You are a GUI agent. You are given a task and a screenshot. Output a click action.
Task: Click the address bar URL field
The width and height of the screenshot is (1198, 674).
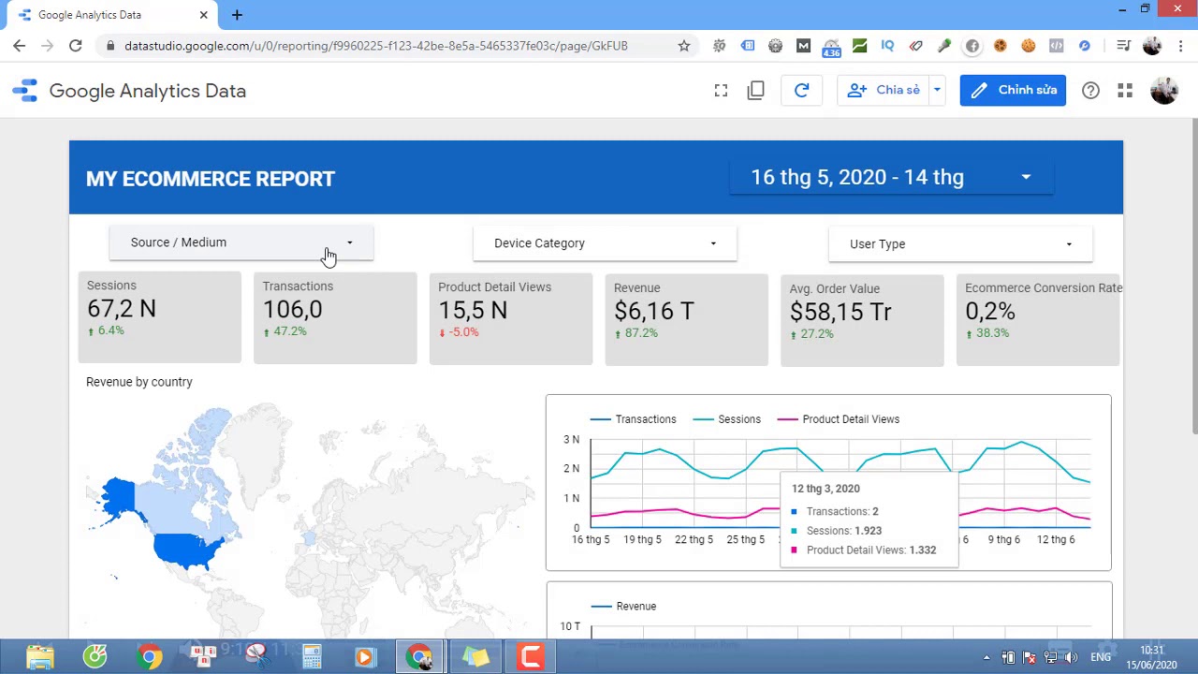point(375,46)
